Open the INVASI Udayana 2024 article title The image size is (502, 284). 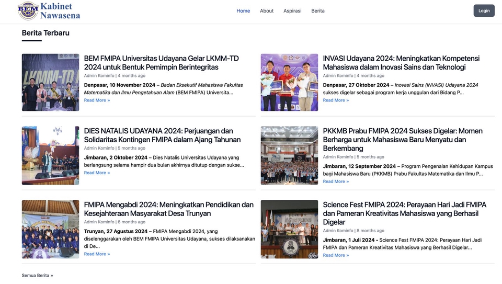401,63
